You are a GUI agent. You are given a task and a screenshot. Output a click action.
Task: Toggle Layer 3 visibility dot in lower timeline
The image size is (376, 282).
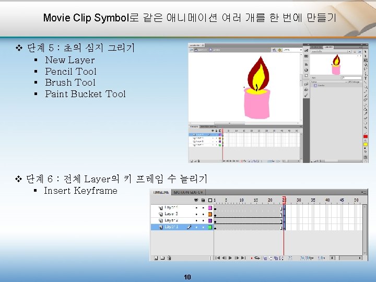[196, 214]
